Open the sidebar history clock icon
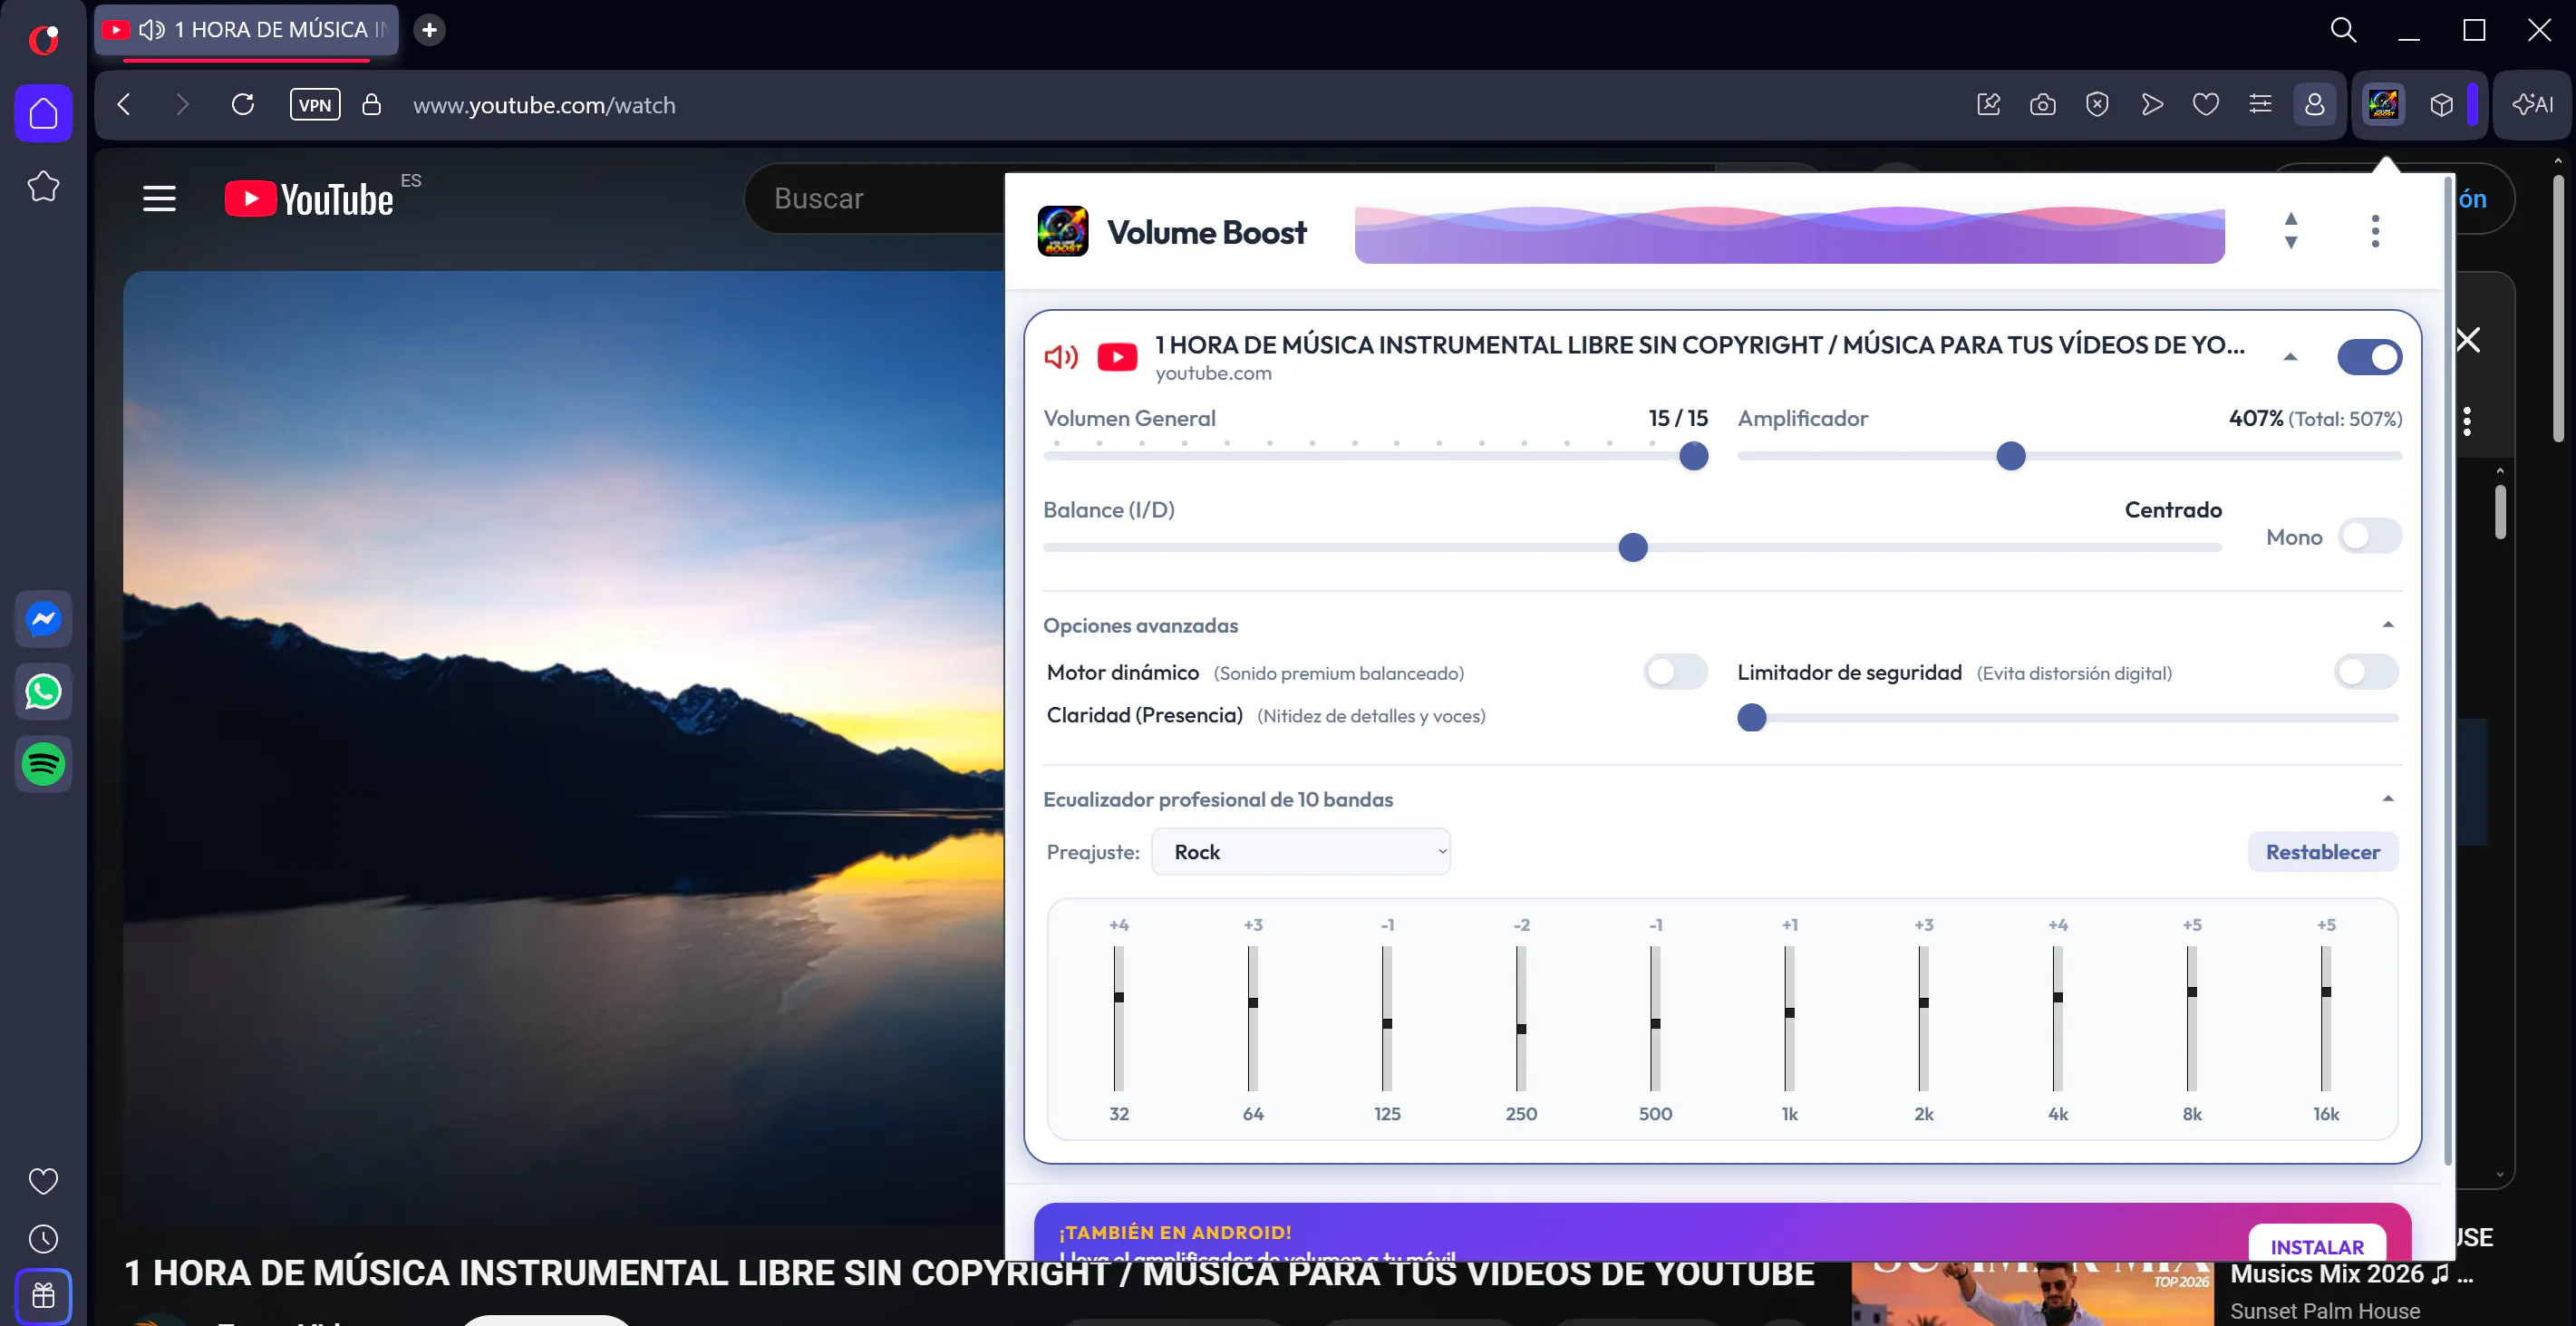2576x1326 pixels. (43, 1239)
